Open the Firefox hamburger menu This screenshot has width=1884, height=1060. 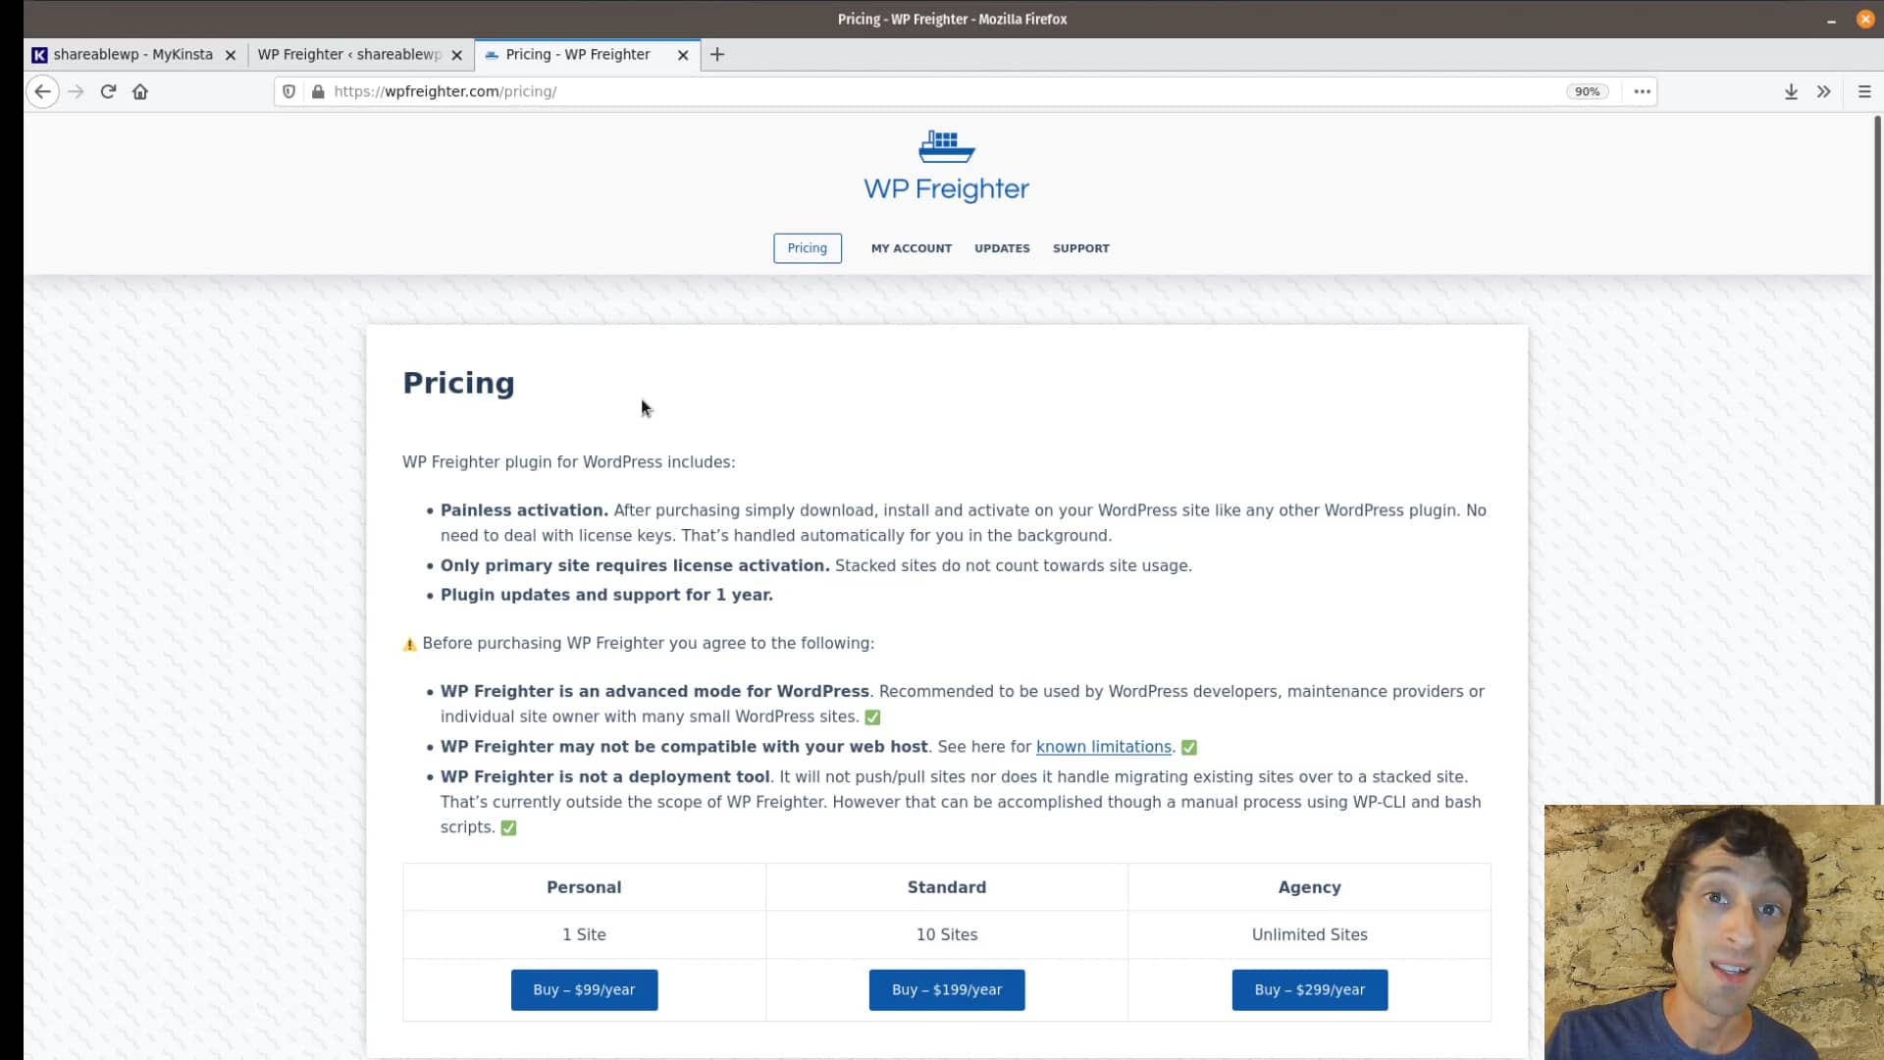[x=1864, y=91]
